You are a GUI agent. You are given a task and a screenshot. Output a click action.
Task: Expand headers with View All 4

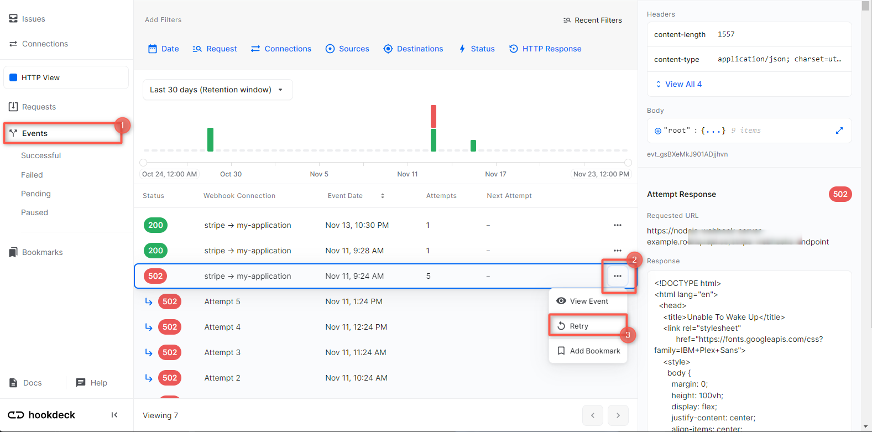pyautogui.click(x=678, y=84)
